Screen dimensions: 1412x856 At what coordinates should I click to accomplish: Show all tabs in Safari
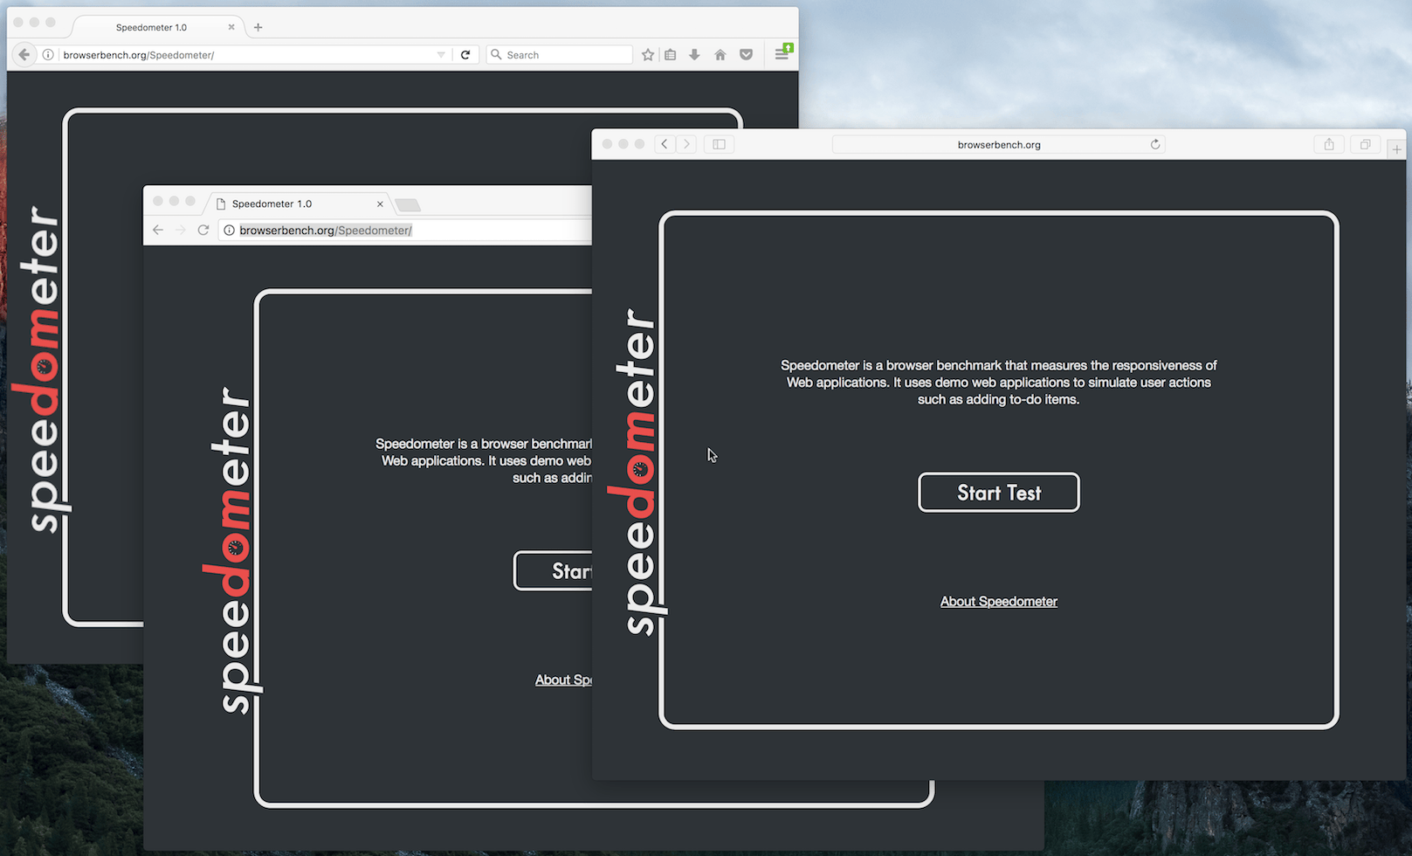(1365, 145)
